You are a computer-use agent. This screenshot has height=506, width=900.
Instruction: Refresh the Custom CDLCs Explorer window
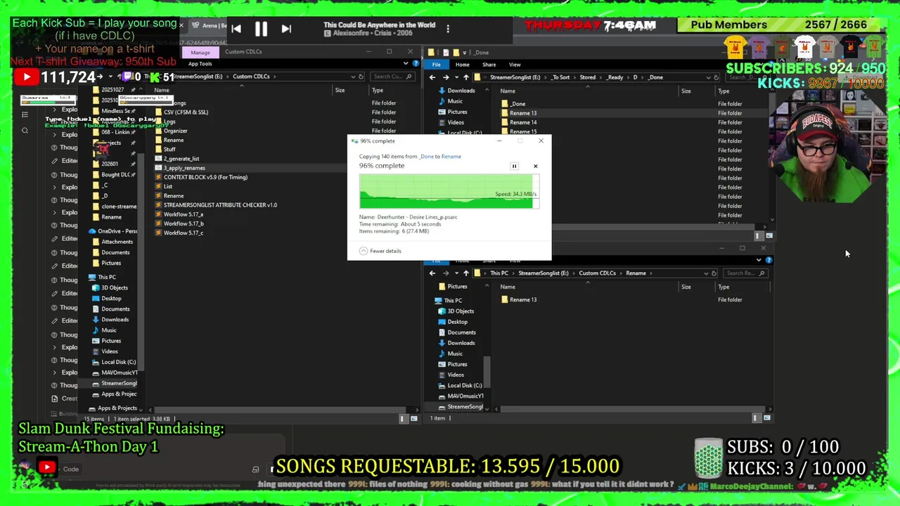coord(361,77)
